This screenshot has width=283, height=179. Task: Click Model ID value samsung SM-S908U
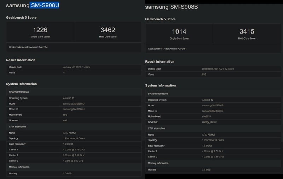point(74,109)
